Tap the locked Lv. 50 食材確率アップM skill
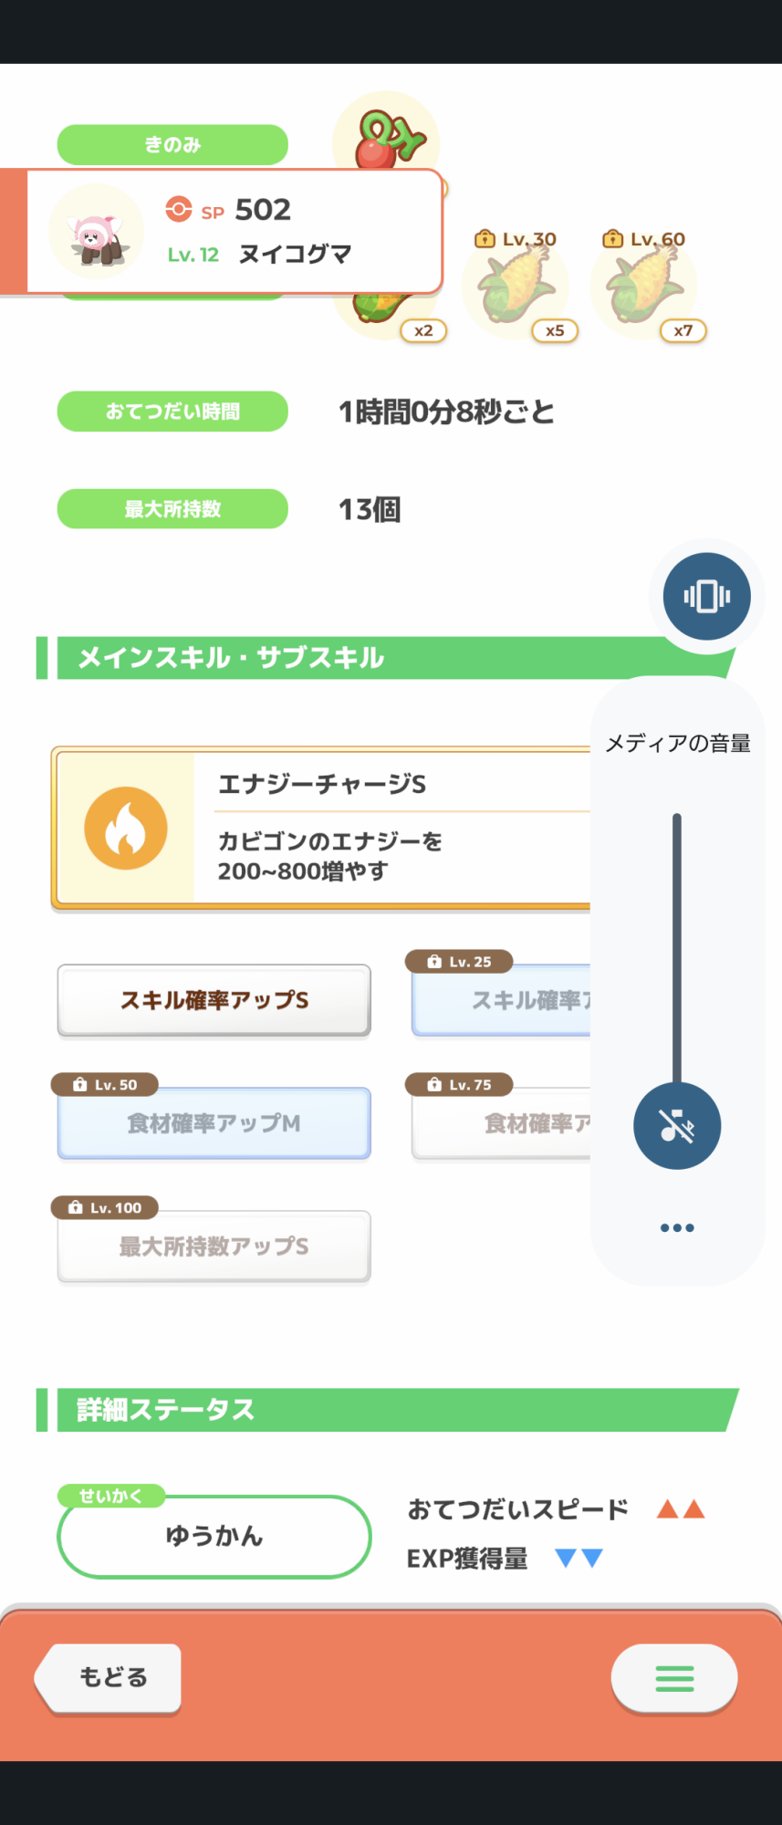The image size is (782, 1825). [x=214, y=1123]
